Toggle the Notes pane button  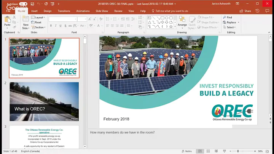(186, 151)
